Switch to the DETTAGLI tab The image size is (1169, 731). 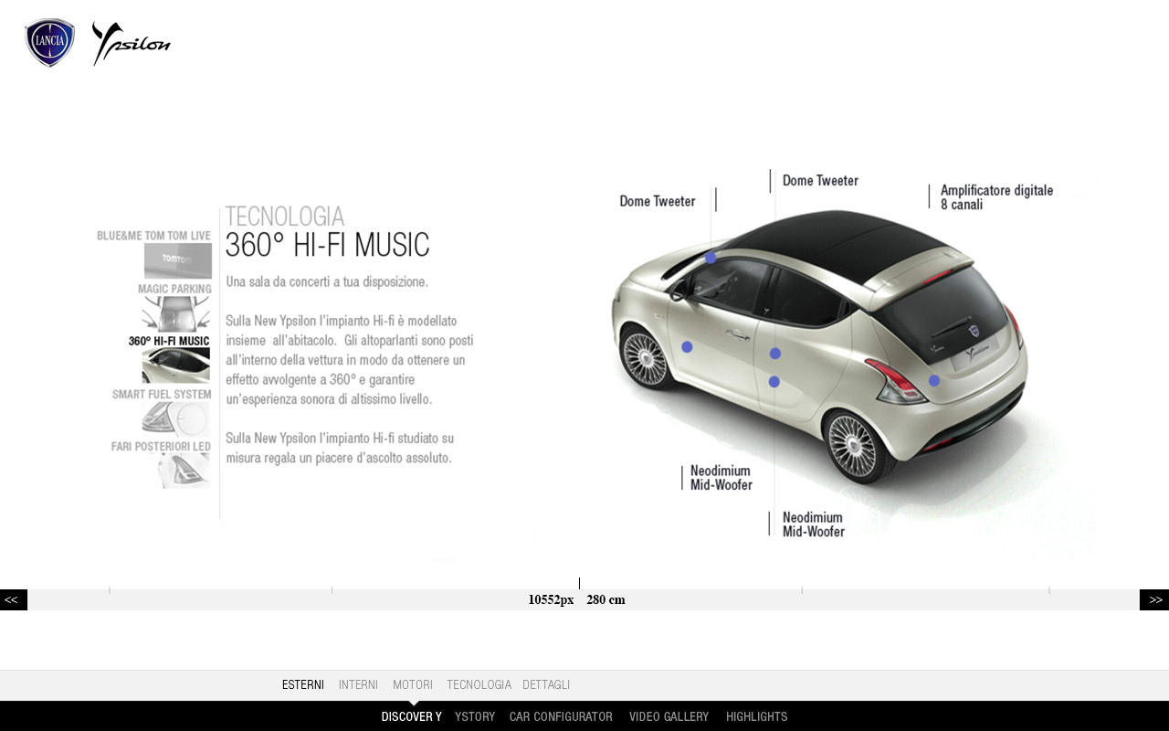(x=546, y=685)
